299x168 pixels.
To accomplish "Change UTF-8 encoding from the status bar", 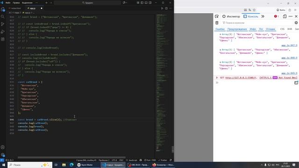I will pyautogui.click(x=114, y=160).
